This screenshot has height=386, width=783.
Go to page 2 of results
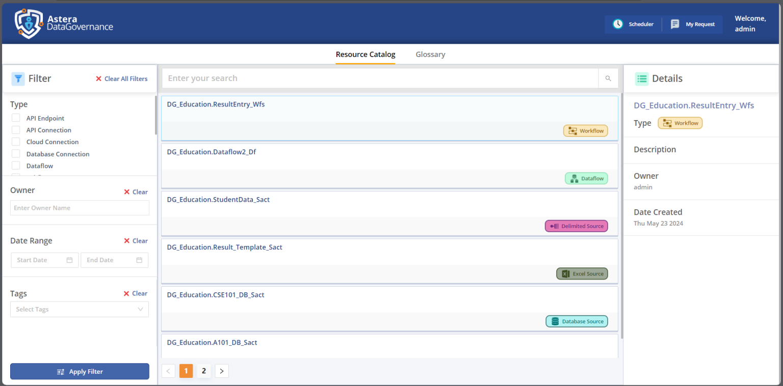pos(204,371)
